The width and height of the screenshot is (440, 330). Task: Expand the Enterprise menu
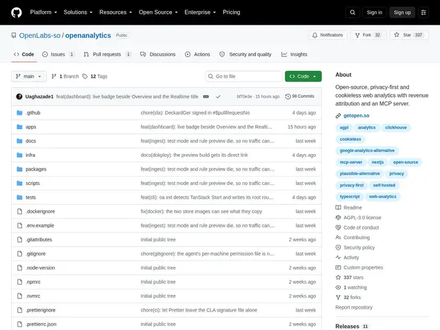coord(200,12)
